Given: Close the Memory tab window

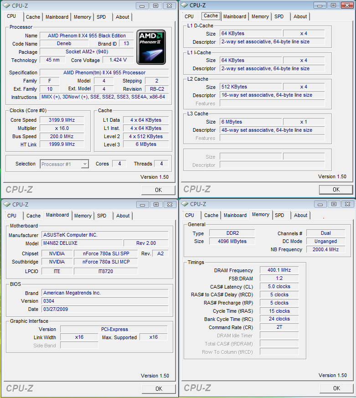Looking at the screenshot, I should [348, 204].
